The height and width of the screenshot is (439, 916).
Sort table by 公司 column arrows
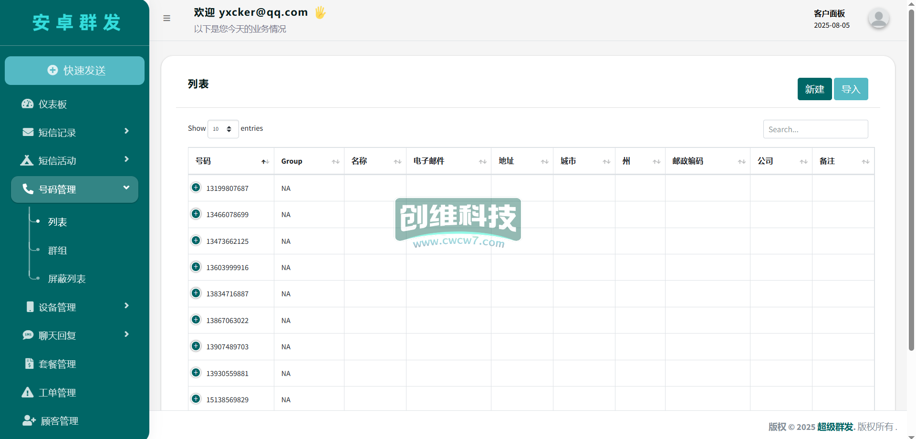coord(803,162)
